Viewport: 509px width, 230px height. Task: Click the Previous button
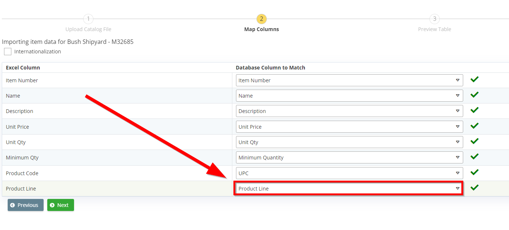point(26,205)
